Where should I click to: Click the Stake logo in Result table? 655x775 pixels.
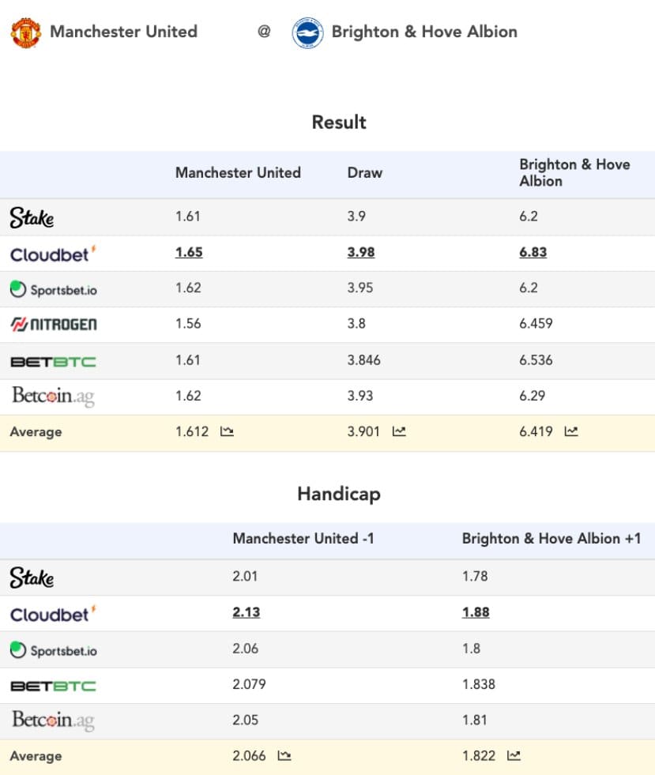[32, 217]
